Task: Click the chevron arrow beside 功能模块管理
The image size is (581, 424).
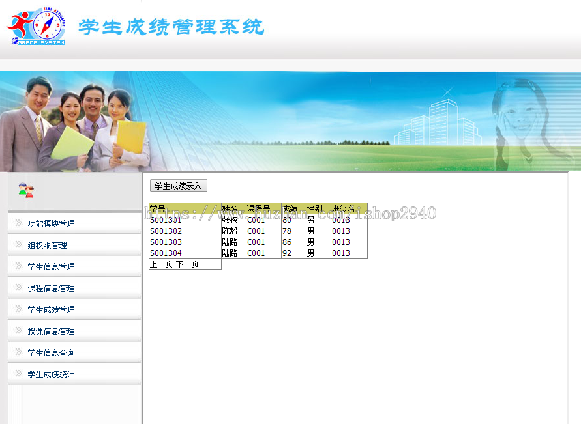Action: [x=18, y=223]
